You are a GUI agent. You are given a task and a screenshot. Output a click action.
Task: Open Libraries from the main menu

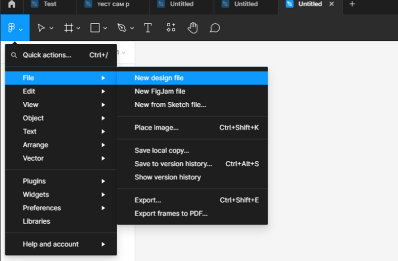coord(61,222)
